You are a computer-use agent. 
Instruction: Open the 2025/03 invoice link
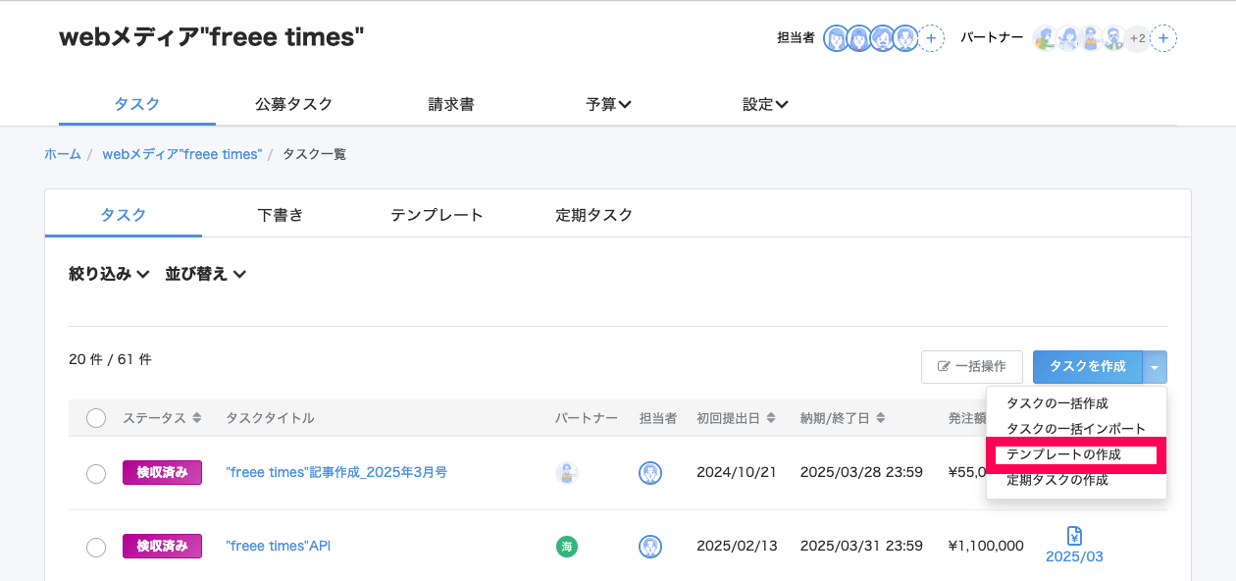[1074, 557]
